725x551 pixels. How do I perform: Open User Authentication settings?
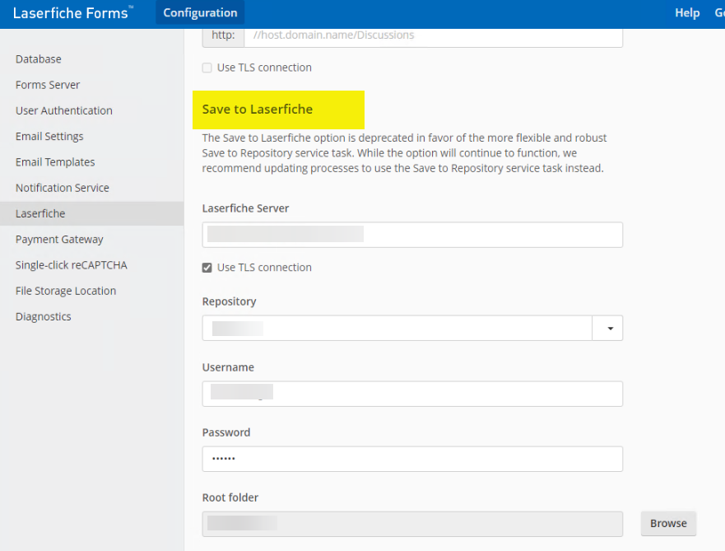[x=64, y=110]
